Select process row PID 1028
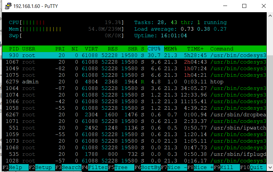The image size is (273, 172). (x=134, y=161)
